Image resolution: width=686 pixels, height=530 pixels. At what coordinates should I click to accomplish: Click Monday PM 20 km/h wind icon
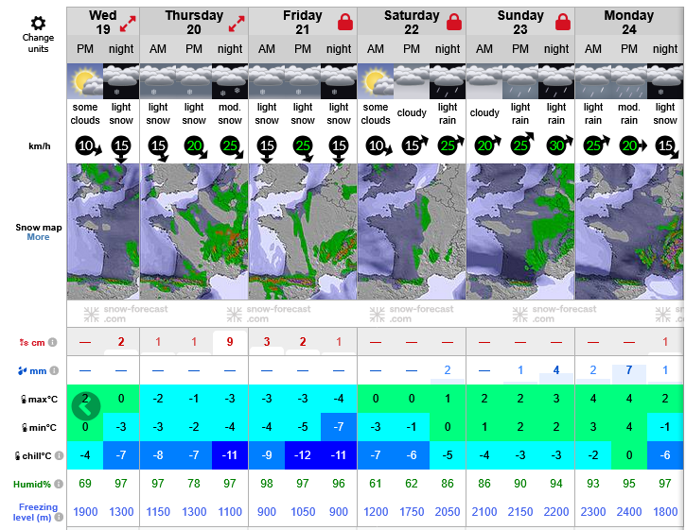click(633, 145)
